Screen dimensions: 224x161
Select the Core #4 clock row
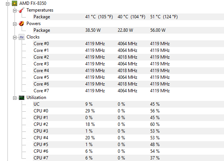(x=128, y=71)
